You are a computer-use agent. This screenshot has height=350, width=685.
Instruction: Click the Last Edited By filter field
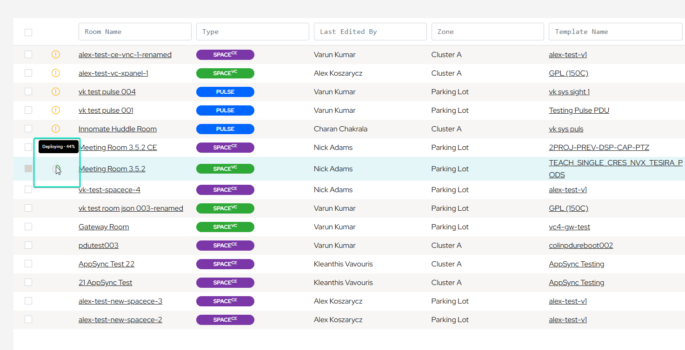pyautogui.click(x=370, y=32)
